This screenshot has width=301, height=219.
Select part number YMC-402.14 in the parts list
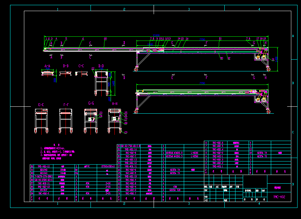(131, 149)
